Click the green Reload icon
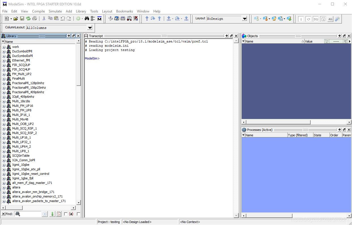The width and height of the screenshot is (352, 225). [x=28, y=18]
